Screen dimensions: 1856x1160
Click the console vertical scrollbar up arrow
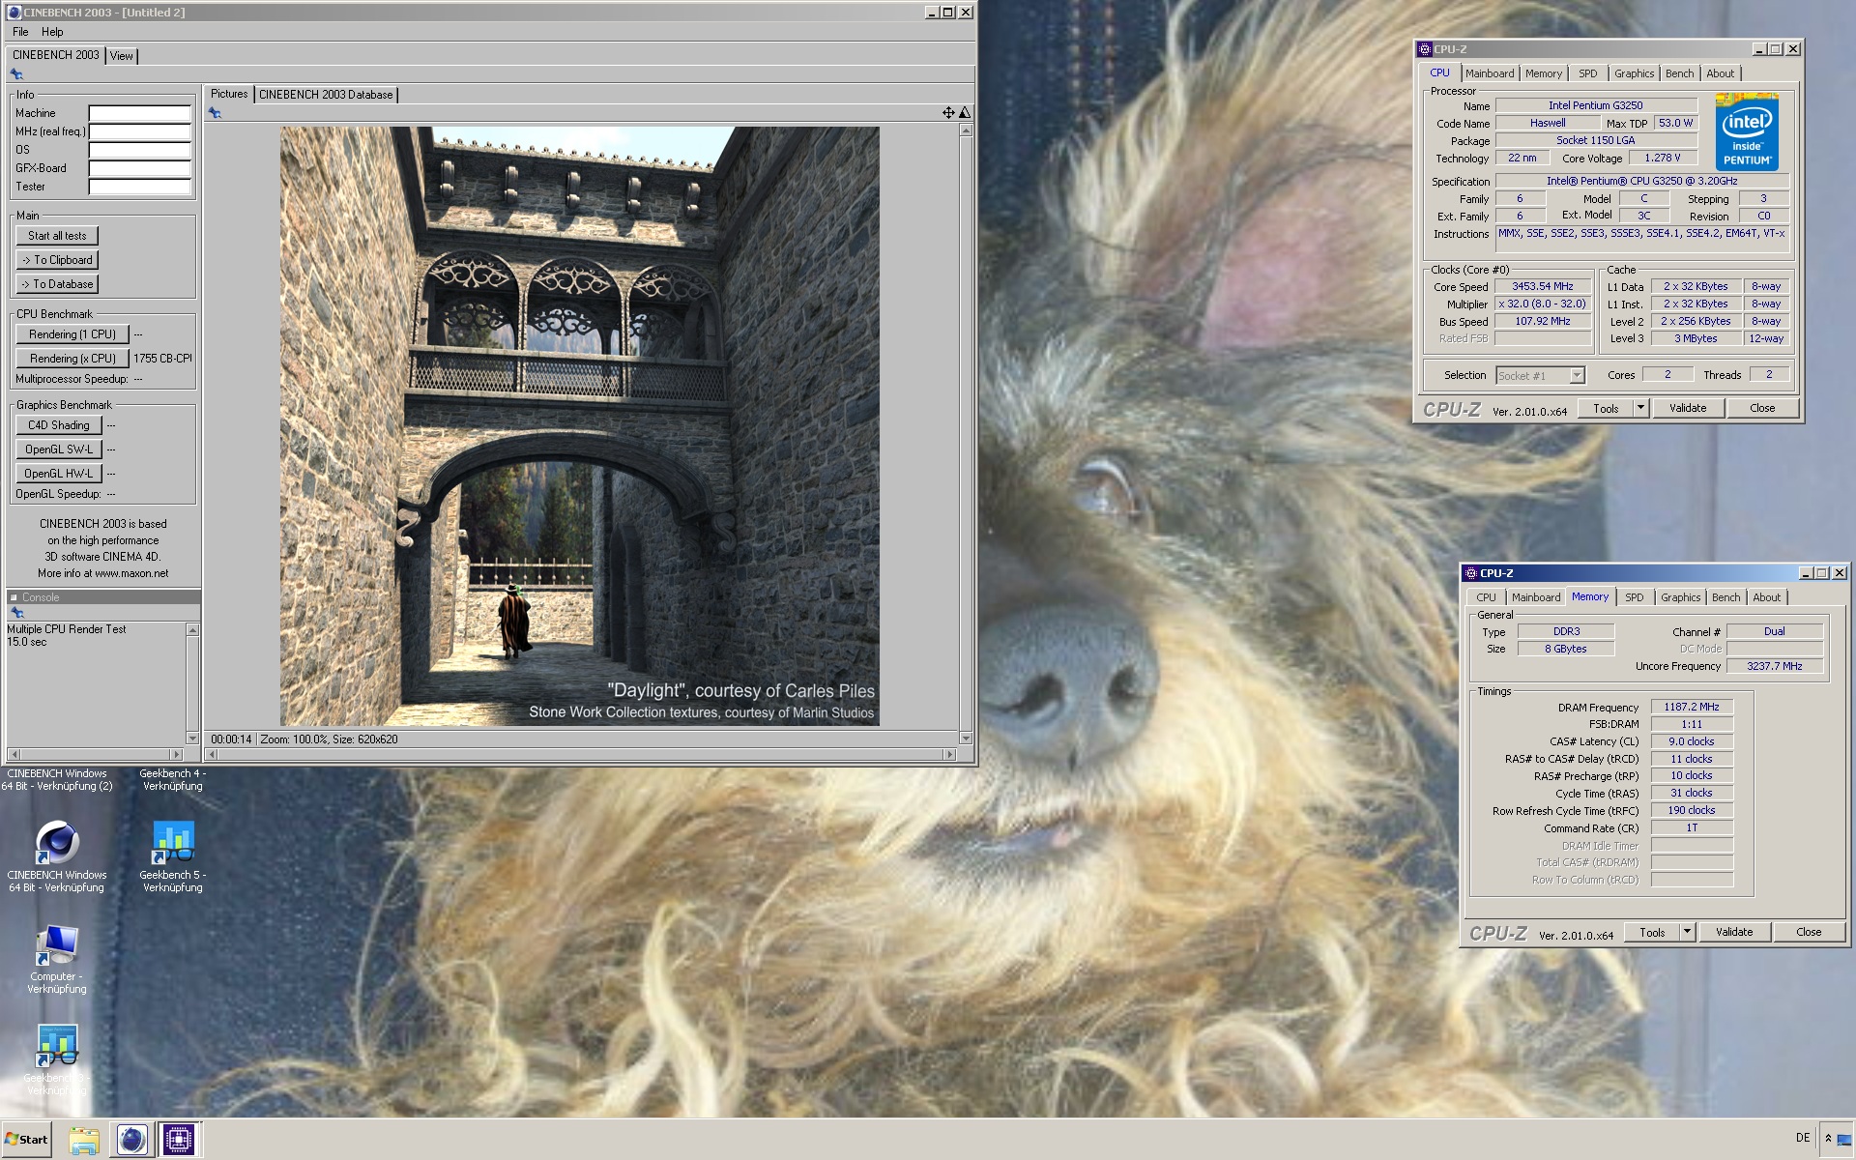point(192,630)
